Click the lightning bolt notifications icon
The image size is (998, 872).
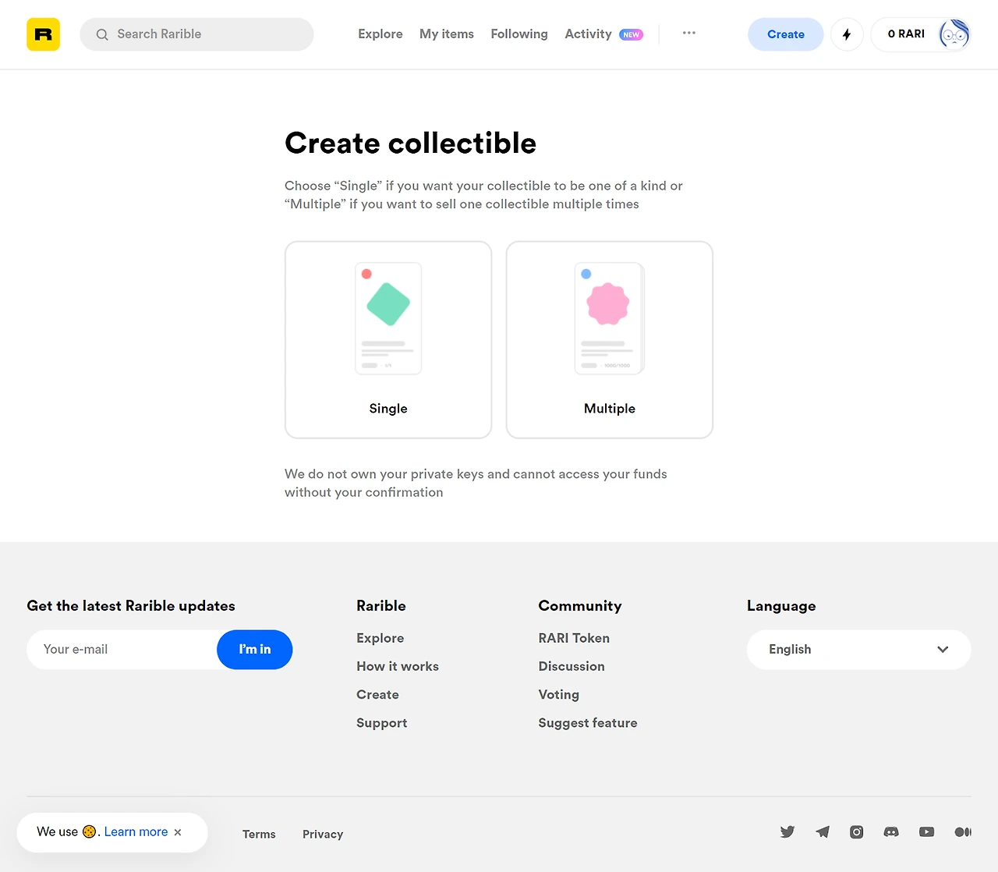pos(847,34)
